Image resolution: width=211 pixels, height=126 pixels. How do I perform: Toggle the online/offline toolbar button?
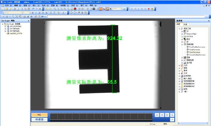pos(124,9)
